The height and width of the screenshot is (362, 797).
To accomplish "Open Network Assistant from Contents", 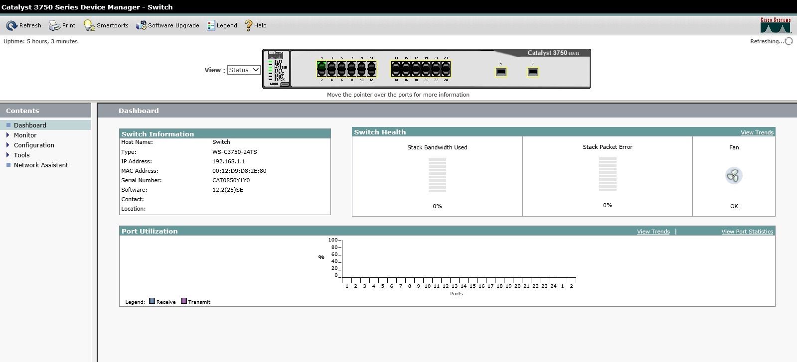I will click(41, 165).
